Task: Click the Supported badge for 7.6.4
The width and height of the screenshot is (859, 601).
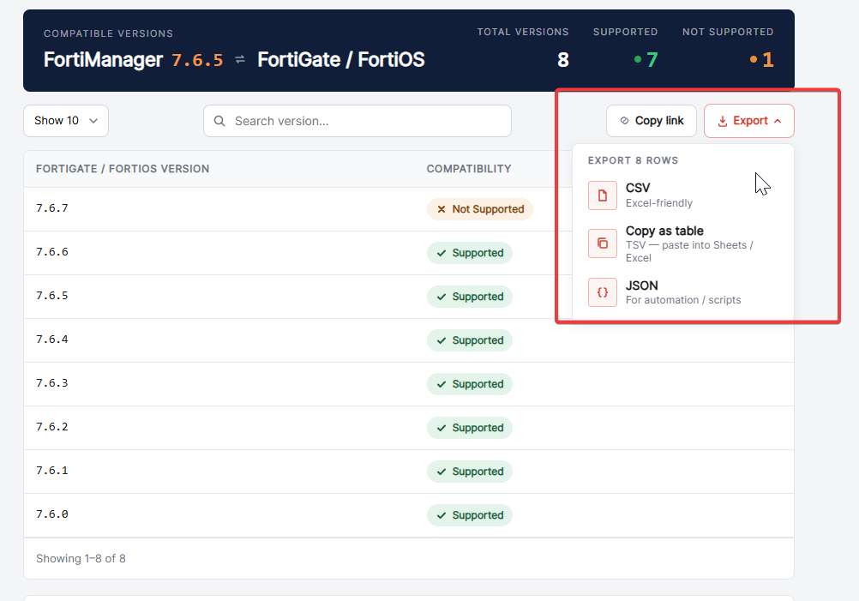Action: 470,340
